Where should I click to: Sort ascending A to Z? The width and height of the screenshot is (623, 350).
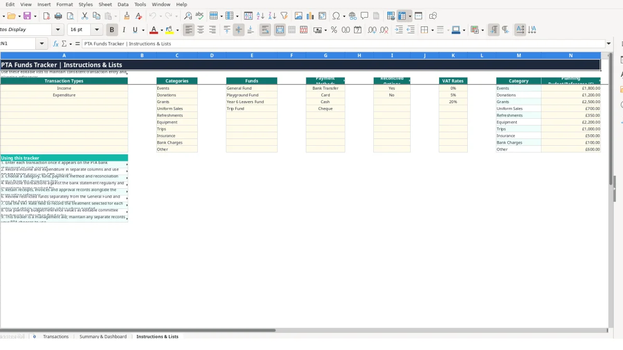(x=260, y=16)
